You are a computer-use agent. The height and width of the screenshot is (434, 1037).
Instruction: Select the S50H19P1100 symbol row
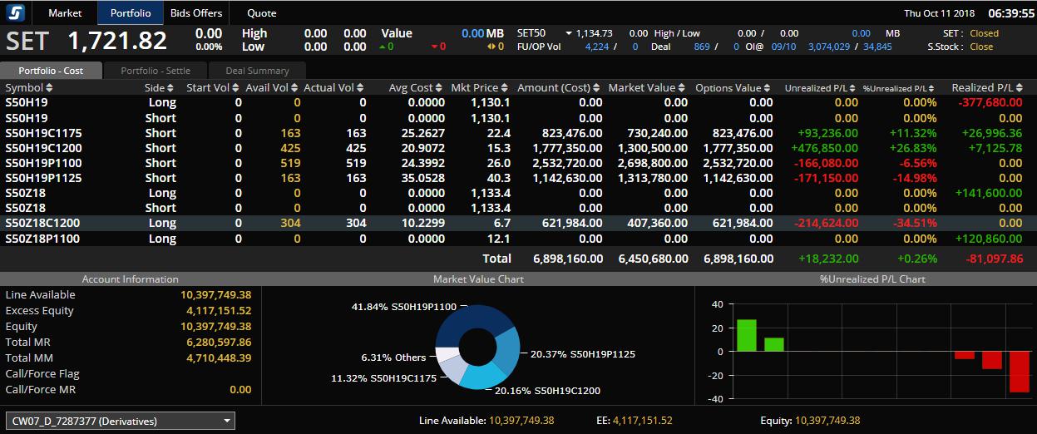click(518, 163)
